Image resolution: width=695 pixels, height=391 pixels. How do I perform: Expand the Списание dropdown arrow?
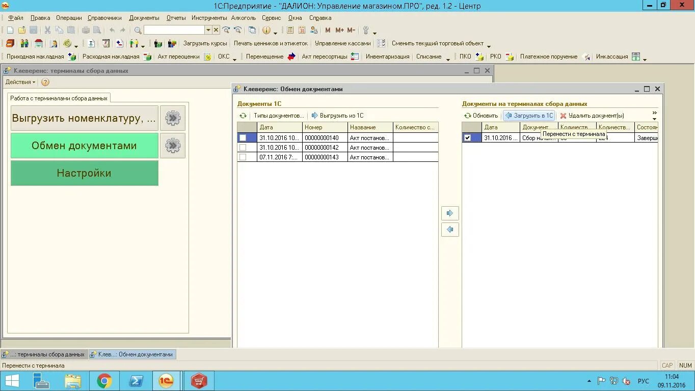pyautogui.click(x=448, y=59)
